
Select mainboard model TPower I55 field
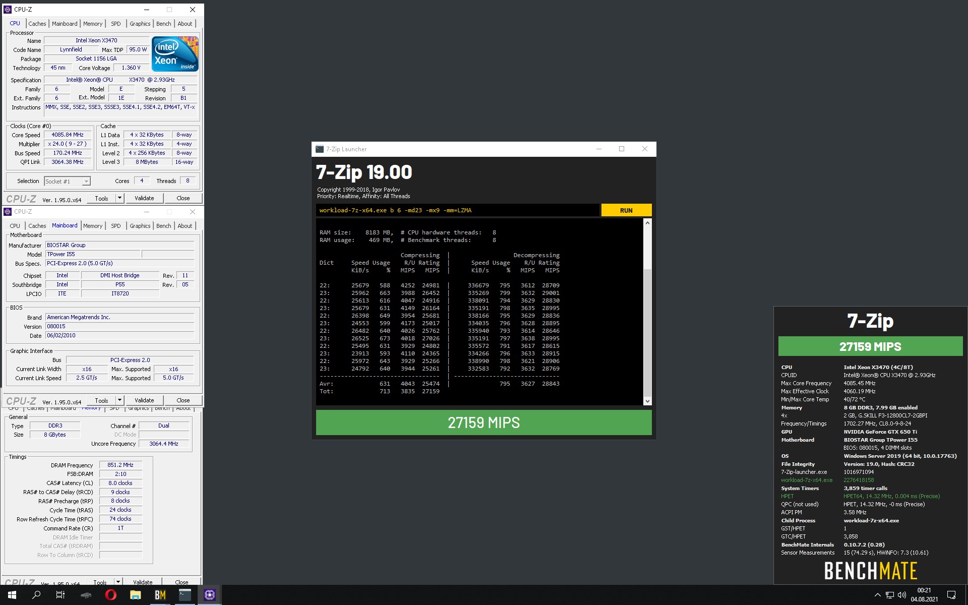click(x=93, y=254)
